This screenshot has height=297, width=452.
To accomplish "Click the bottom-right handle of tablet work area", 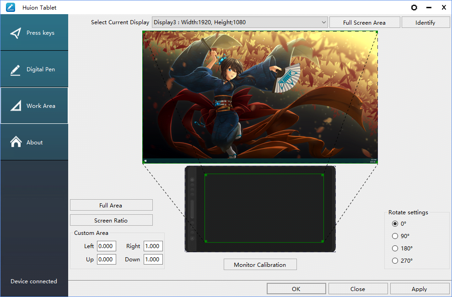I will click(x=323, y=241).
